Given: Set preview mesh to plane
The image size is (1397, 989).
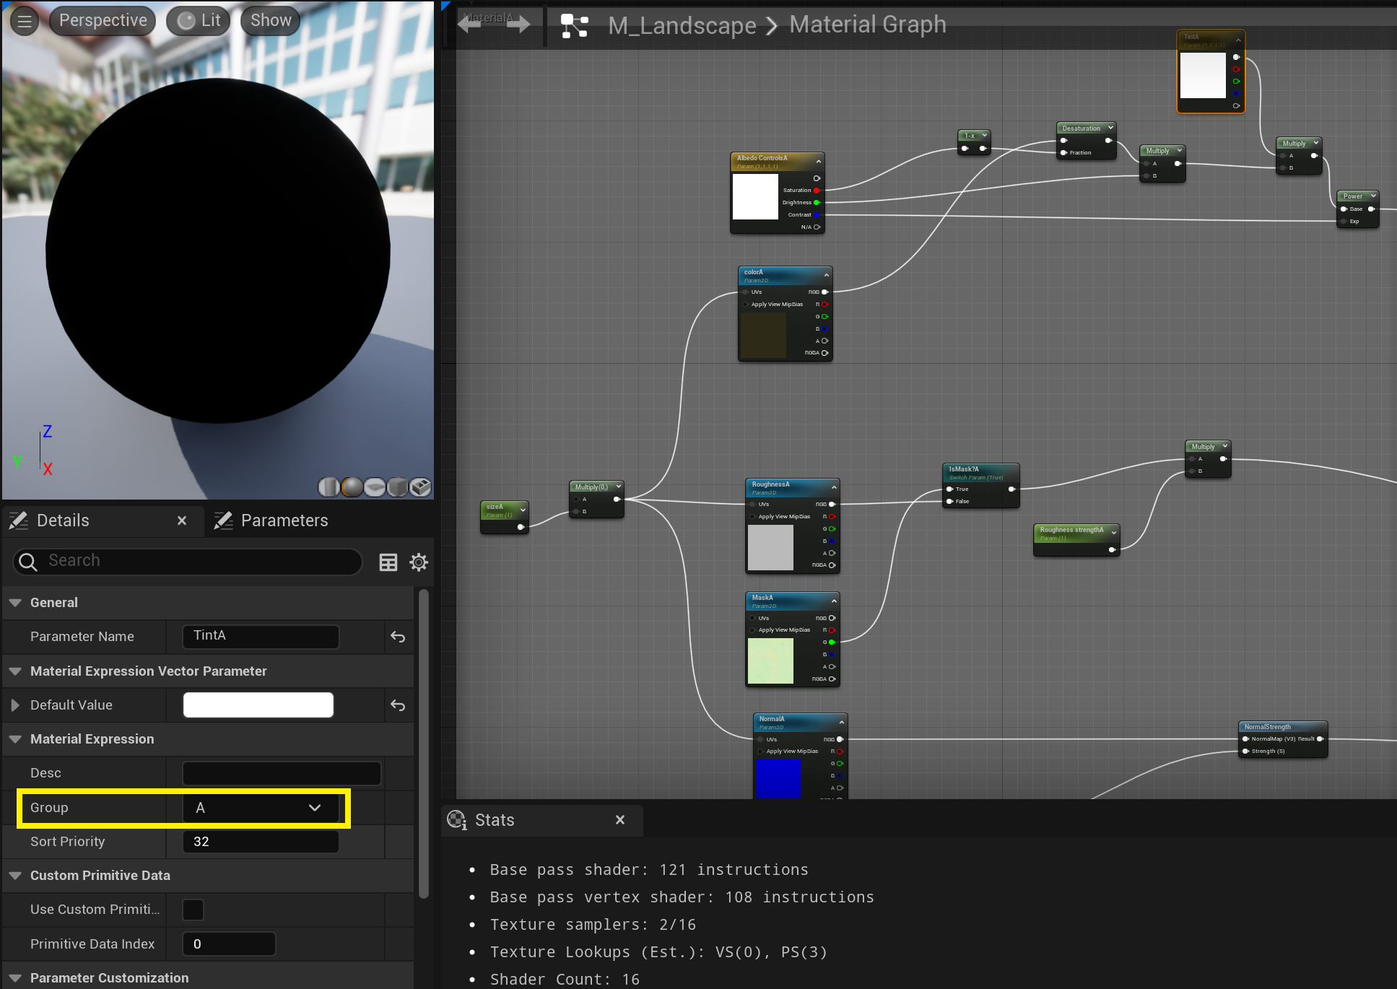Looking at the screenshot, I should pos(375,487).
